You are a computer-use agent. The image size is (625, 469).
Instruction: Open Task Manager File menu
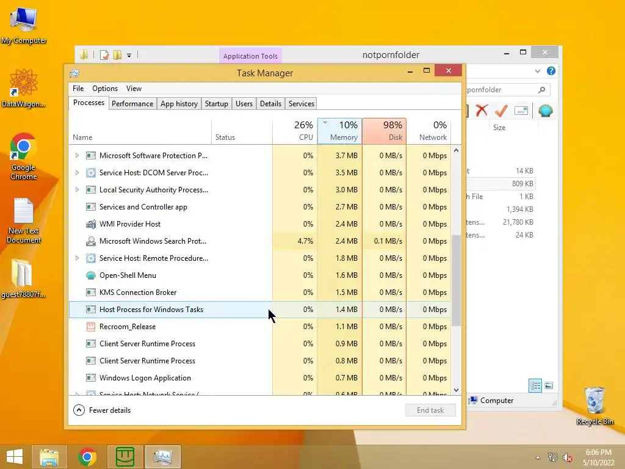tap(78, 89)
